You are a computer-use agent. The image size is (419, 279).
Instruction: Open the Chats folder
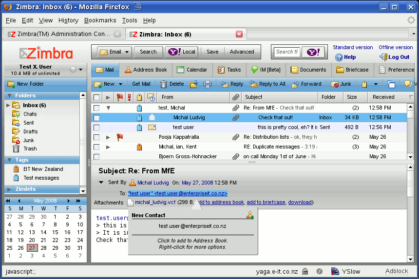30,114
